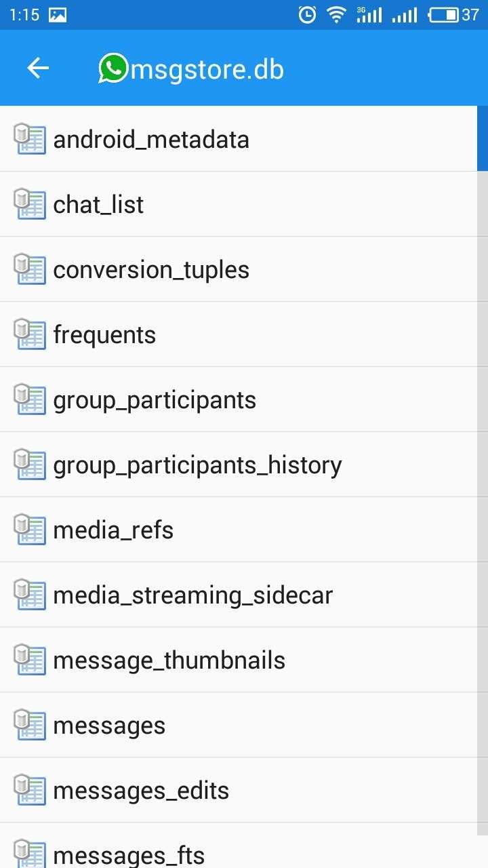View the media_streaming_sidecar table
Viewport: 488px width, 868px height.
[192, 595]
